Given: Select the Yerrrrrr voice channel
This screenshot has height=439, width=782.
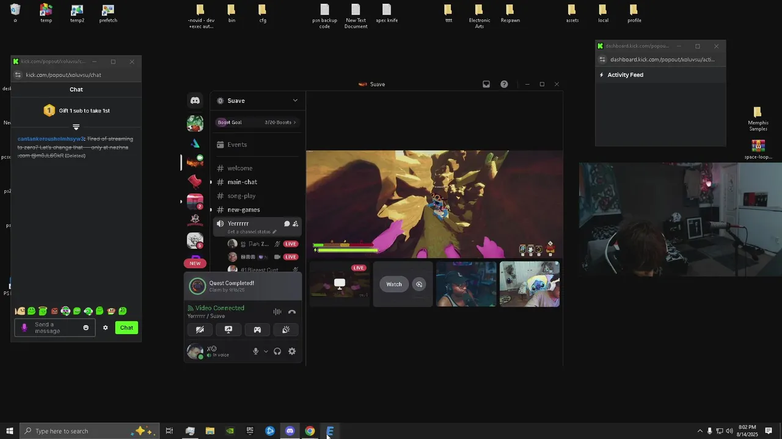Looking at the screenshot, I should 257,226.
